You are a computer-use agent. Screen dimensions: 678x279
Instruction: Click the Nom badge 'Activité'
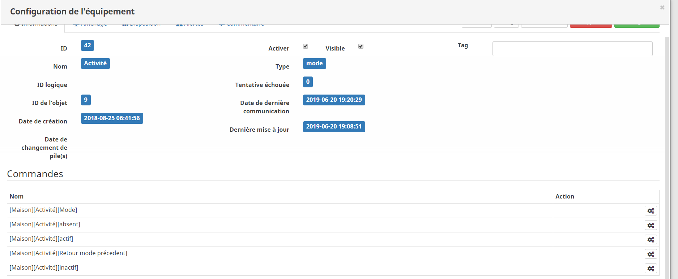95,64
